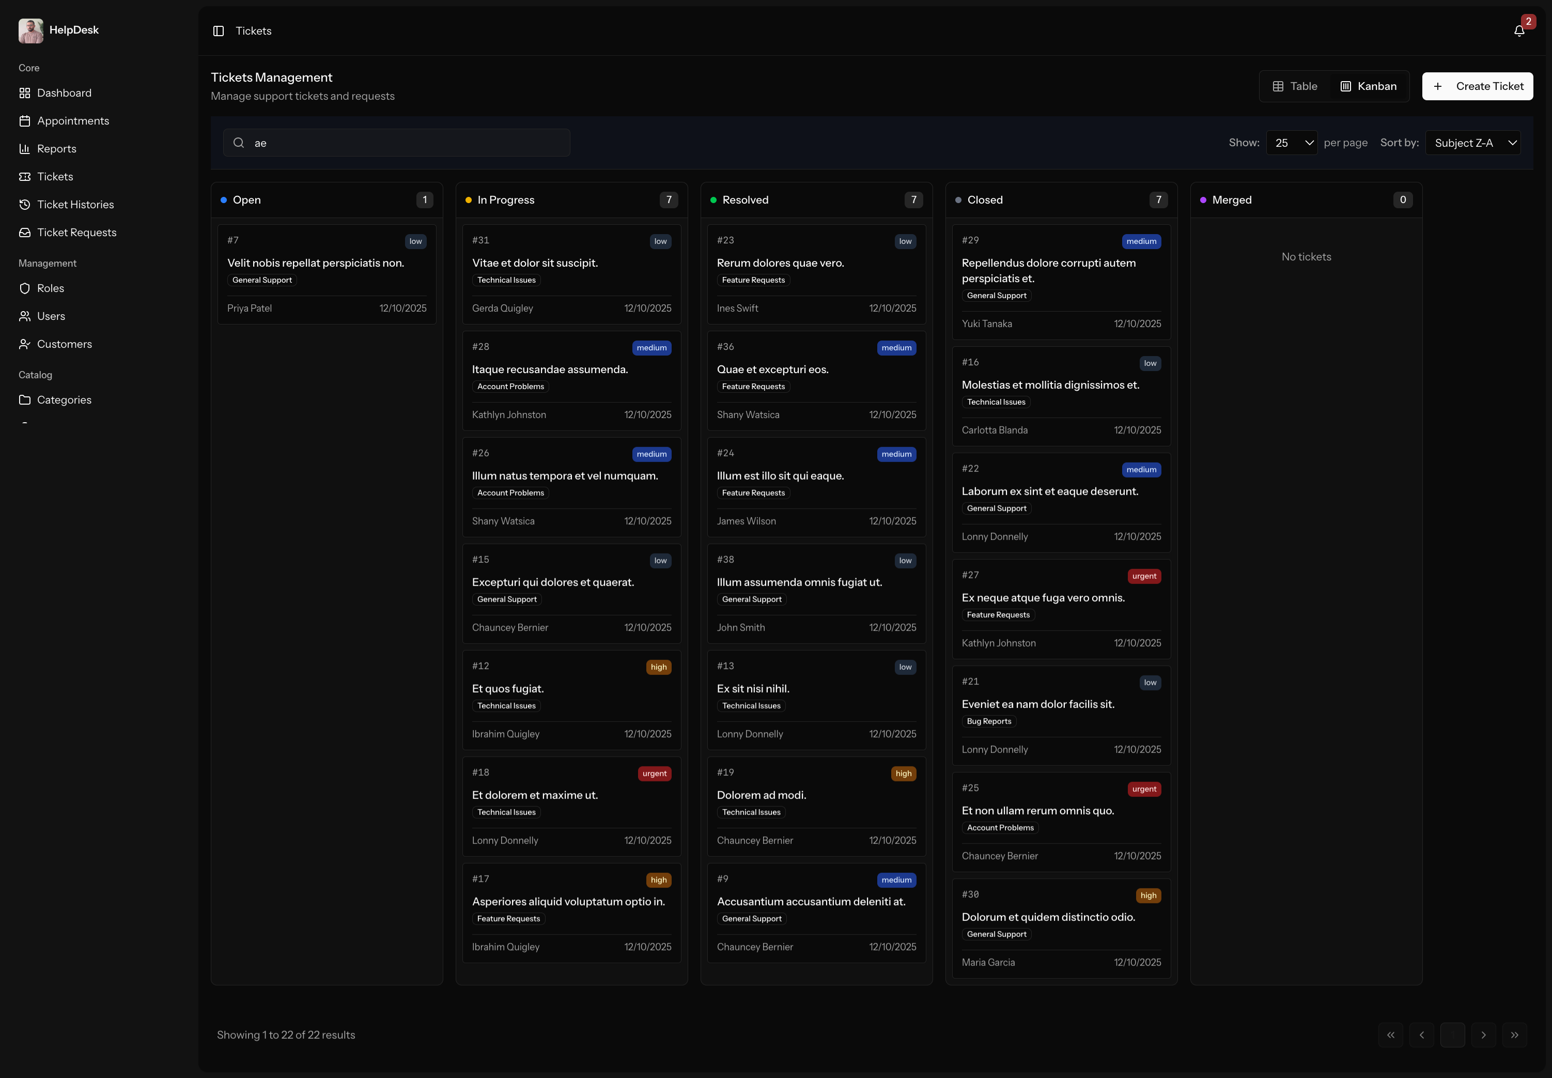Switch to Kanban view
The width and height of the screenshot is (1552, 1078).
click(x=1369, y=86)
